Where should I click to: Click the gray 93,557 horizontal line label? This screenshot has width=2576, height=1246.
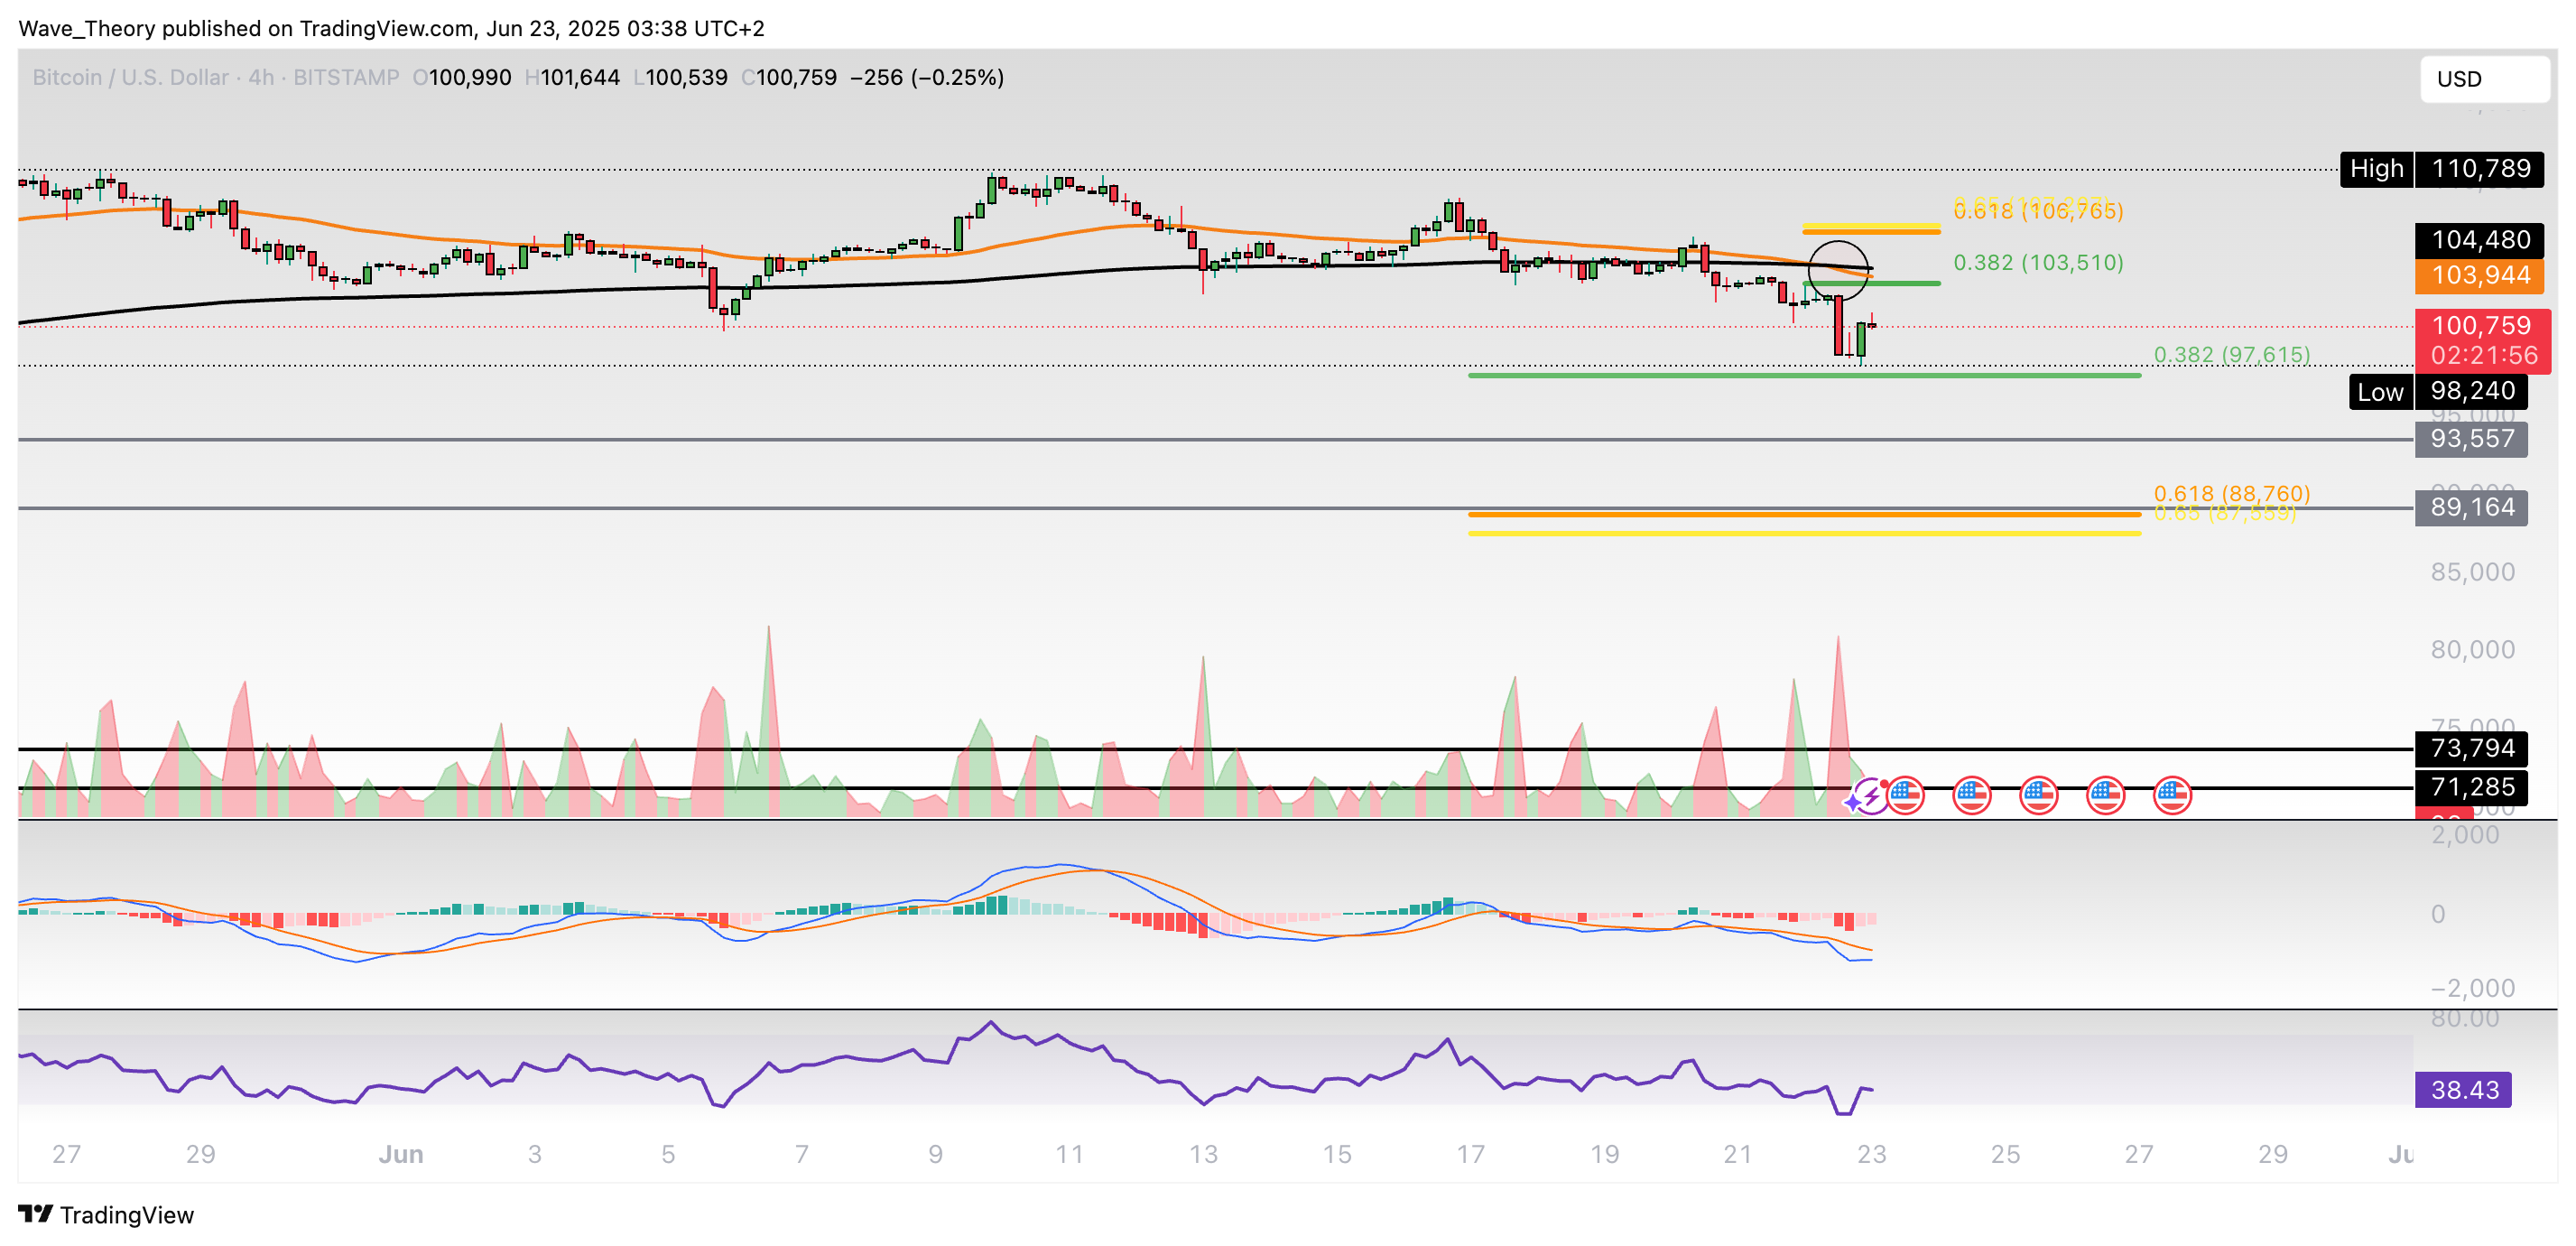click(2471, 439)
